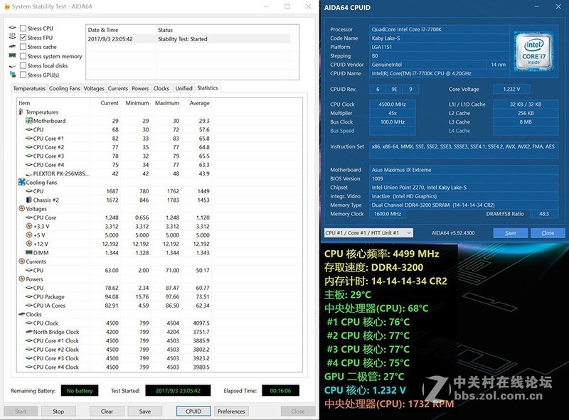
Task: Click the flame icon in the title bar
Action: tap(8, 6)
